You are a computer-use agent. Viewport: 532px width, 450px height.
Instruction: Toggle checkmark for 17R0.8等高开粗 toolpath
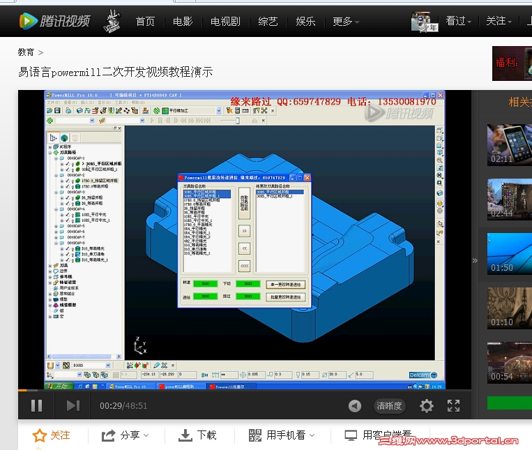pos(68,186)
